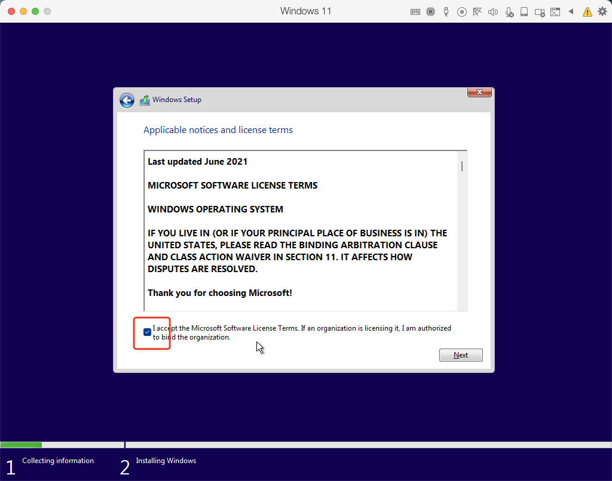Click the disabled camera icon
Image resolution: width=612 pixels, height=481 pixels.
click(540, 13)
